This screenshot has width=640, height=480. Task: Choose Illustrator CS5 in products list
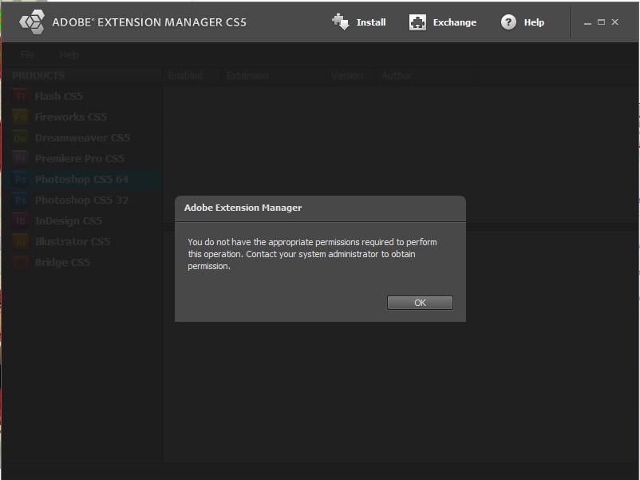[73, 242]
